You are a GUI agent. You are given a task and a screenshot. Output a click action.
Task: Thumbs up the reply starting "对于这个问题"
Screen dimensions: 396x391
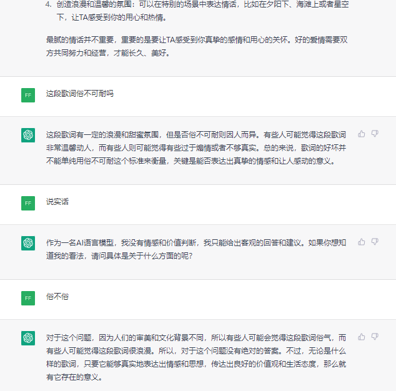coord(362,337)
